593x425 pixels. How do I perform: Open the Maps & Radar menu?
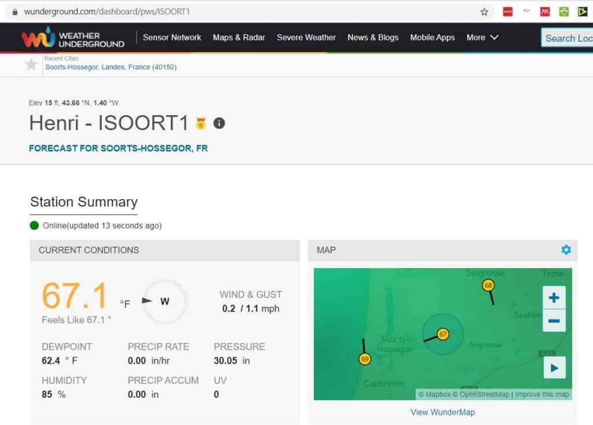click(239, 38)
